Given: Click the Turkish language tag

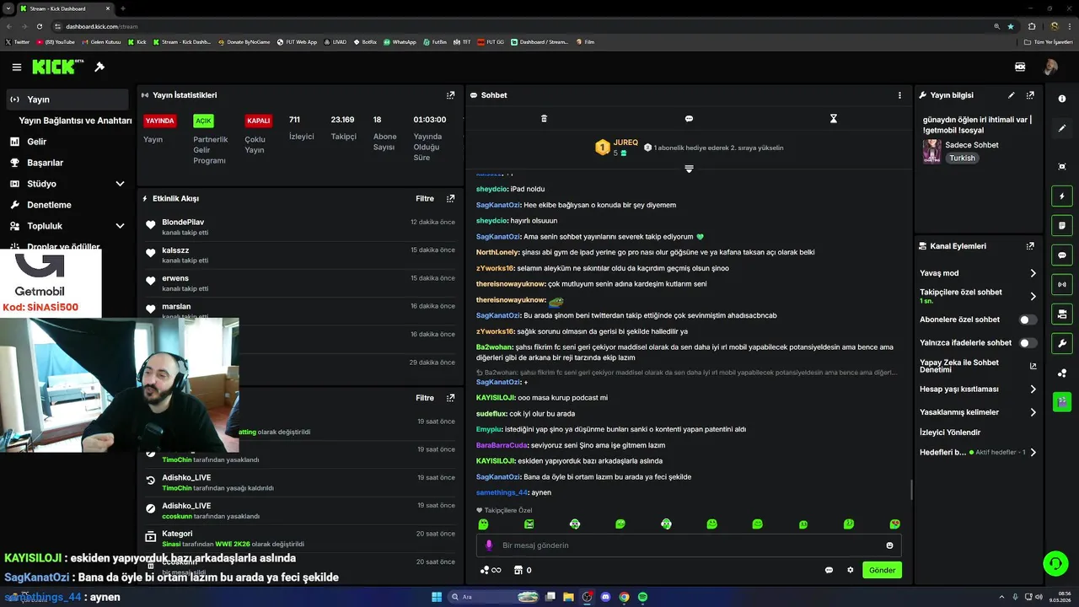Looking at the screenshot, I should point(962,158).
